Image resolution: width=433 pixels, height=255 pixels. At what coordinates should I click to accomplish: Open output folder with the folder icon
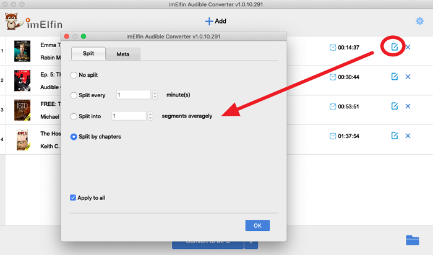click(413, 240)
